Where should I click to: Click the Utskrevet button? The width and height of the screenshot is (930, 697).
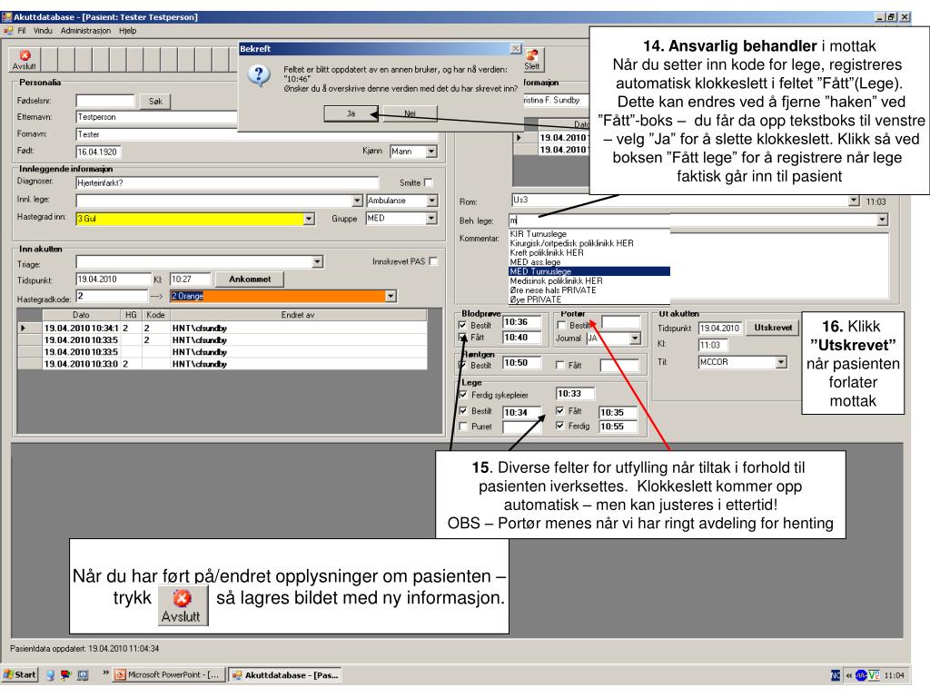pyautogui.click(x=773, y=328)
